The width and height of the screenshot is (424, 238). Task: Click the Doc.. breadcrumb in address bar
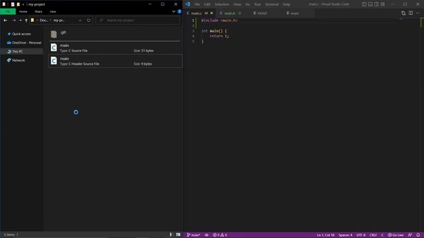click(x=44, y=20)
